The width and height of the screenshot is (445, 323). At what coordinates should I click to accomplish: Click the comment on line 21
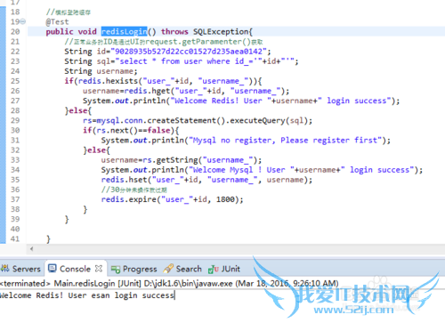pos(164,42)
